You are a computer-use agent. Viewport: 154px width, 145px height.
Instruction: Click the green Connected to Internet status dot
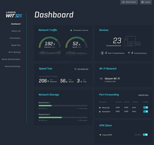pyautogui.click(x=71, y=30)
